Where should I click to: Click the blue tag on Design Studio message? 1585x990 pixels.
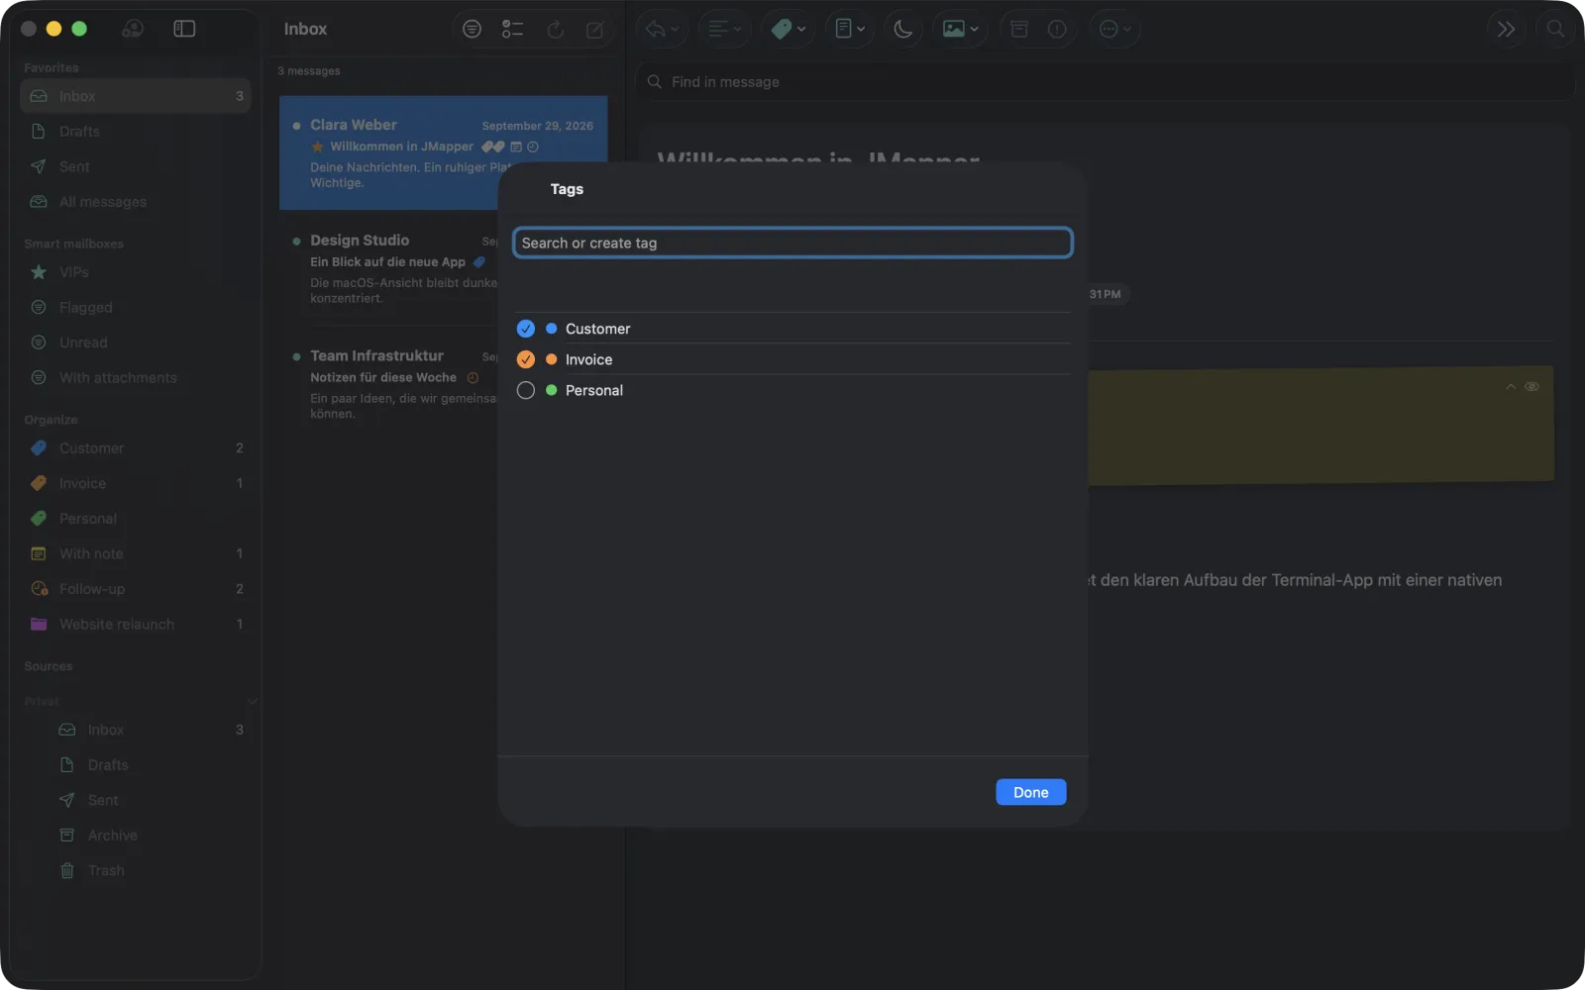(479, 262)
